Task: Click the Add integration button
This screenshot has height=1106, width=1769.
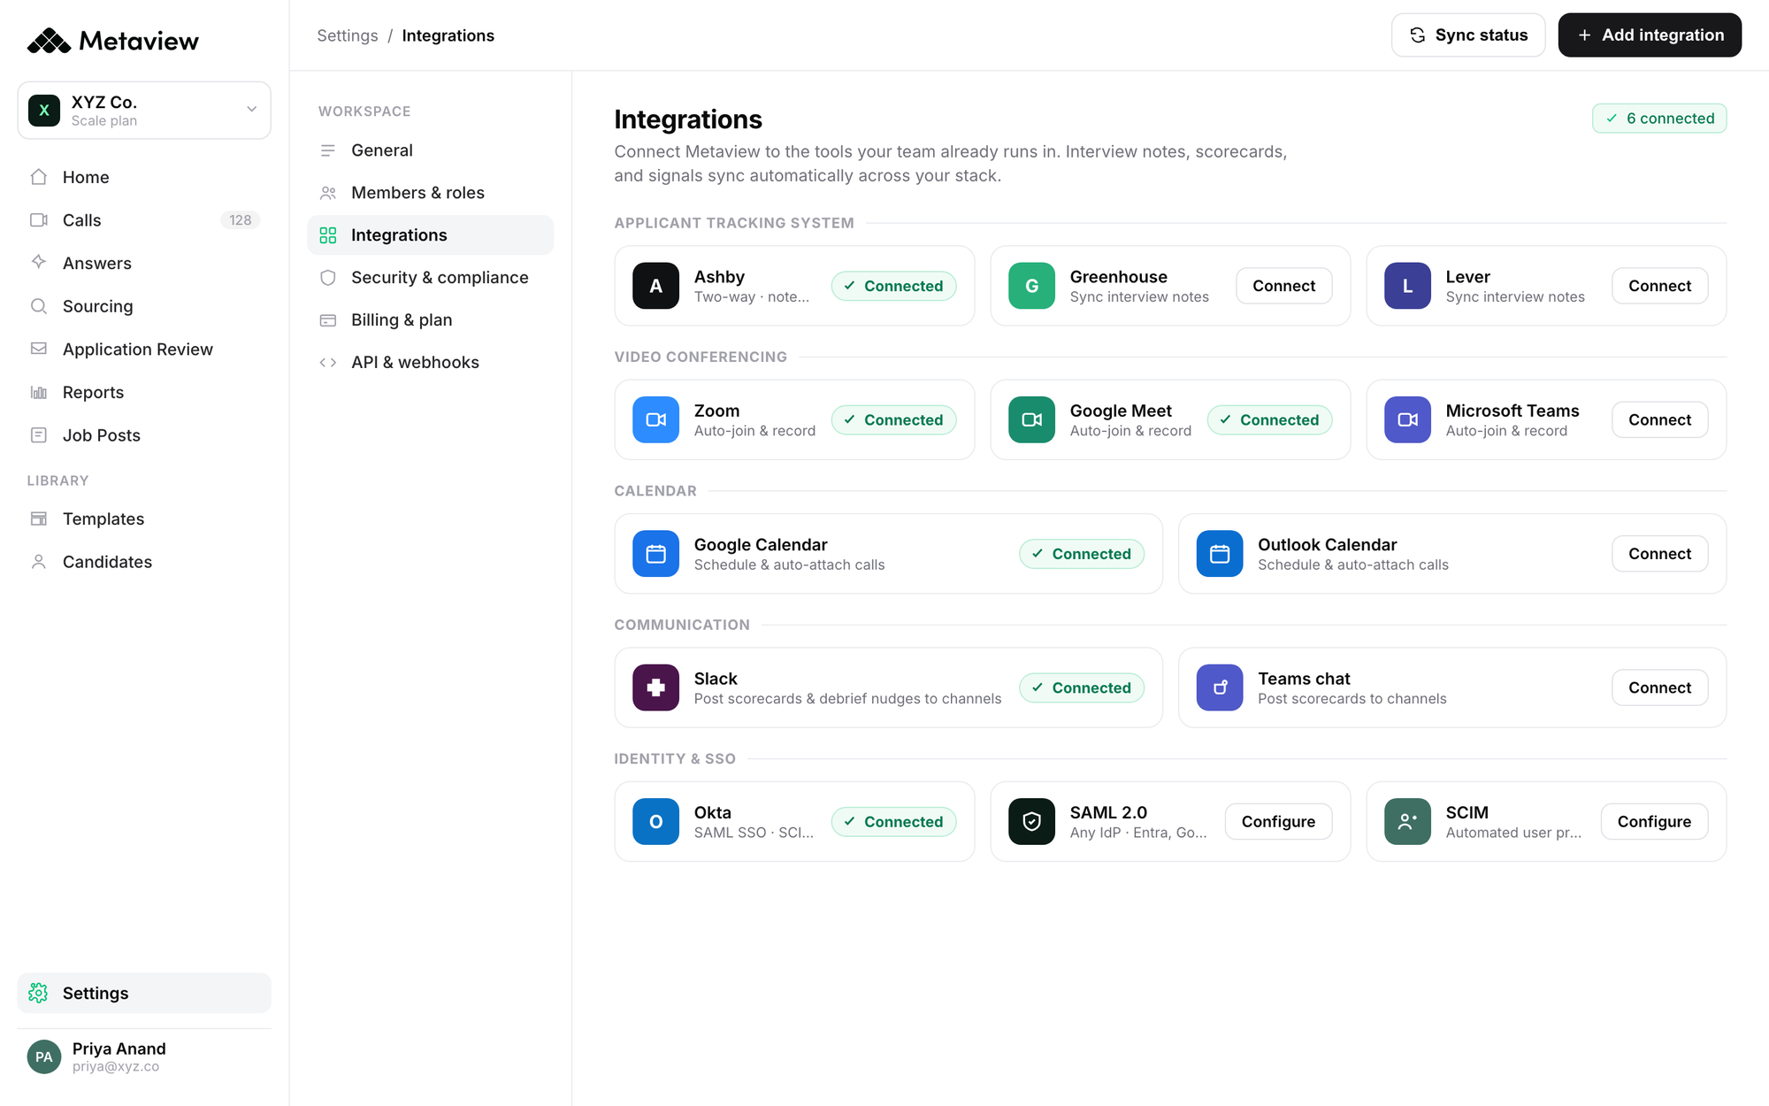Action: (1650, 35)
